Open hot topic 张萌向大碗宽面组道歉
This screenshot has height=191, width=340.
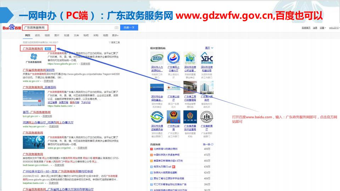[x=165, y=173]
